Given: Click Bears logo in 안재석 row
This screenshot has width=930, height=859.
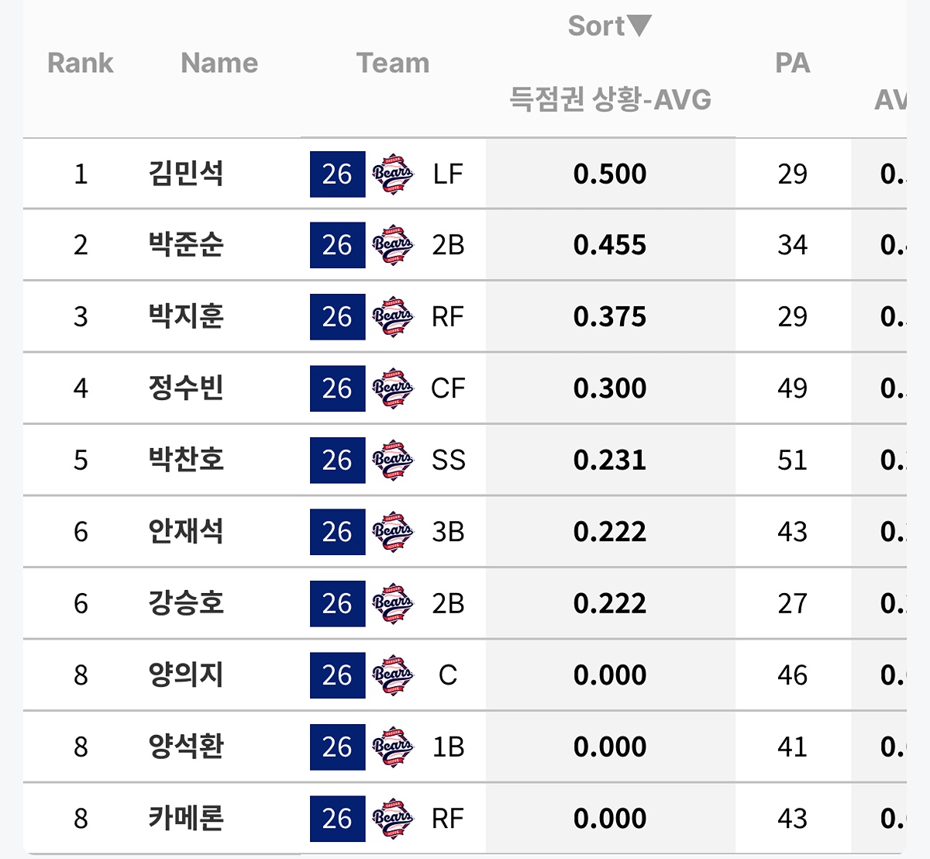Looking at the screenshot, I should [393, 532].
